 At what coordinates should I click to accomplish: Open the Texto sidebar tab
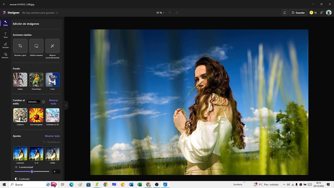[5, 35]
